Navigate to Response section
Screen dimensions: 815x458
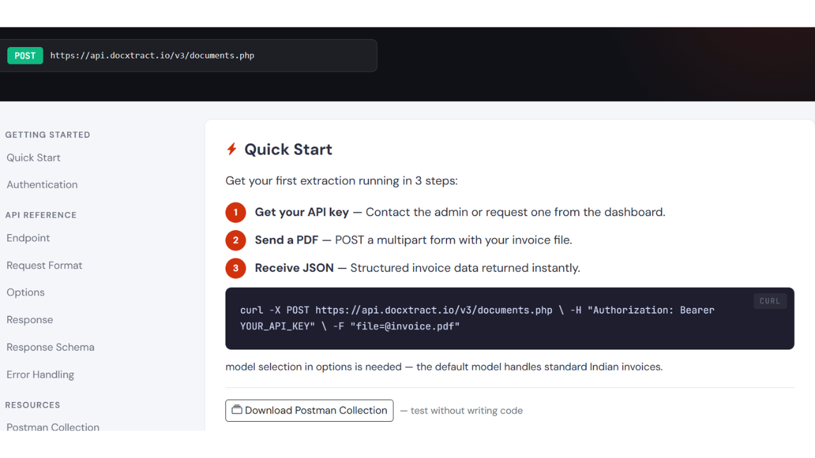click(x=30, y=320)
